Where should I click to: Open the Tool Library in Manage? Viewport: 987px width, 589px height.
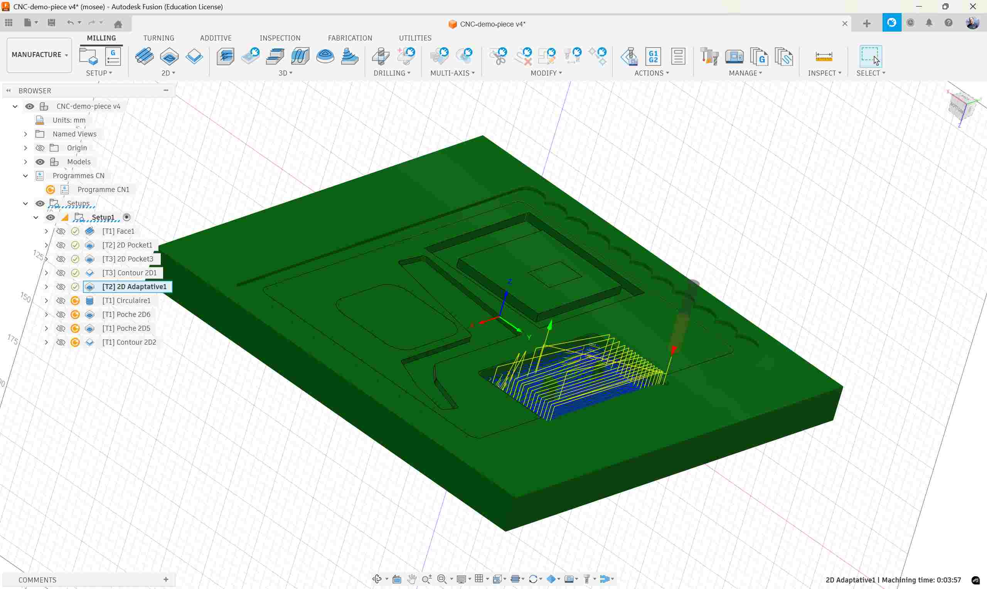(709, 56)
